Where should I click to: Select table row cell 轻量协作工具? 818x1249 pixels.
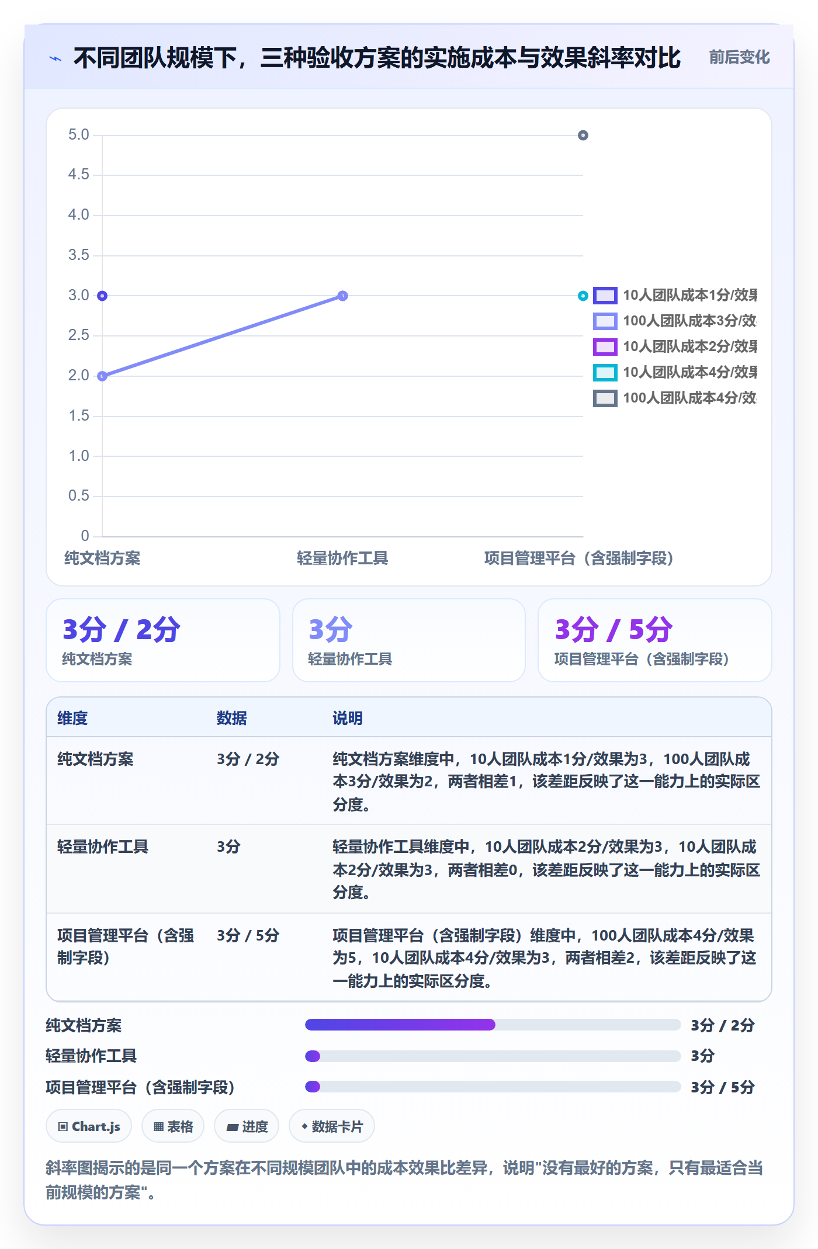103,846
